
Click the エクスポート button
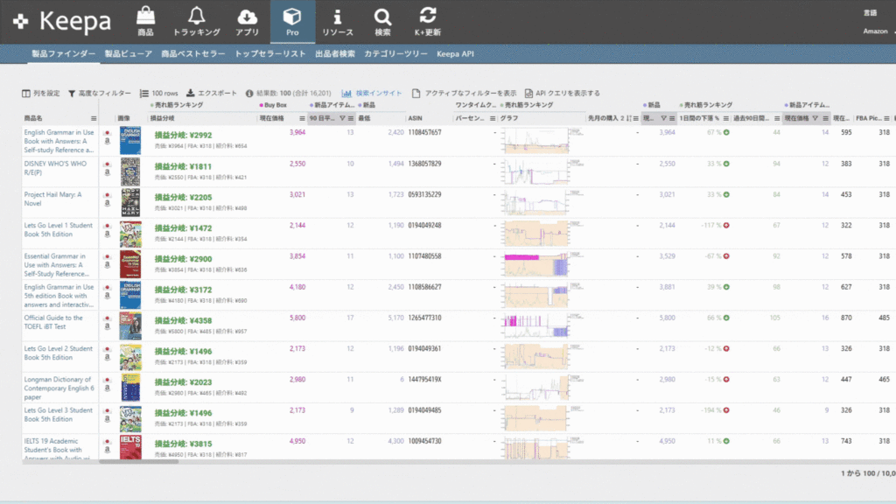(212, 93)
